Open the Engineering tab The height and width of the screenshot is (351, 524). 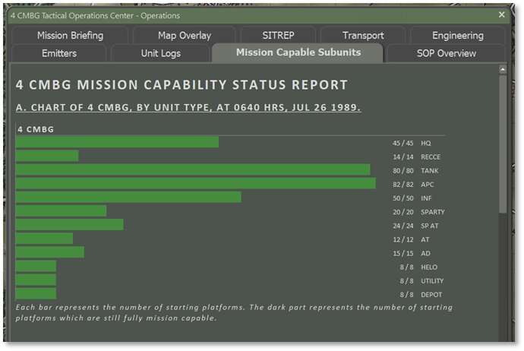coord(457,35)
